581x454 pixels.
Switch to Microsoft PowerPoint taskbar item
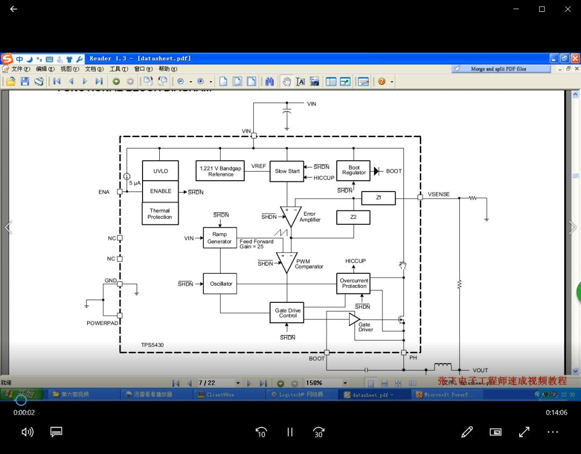(x=447, y=394)
